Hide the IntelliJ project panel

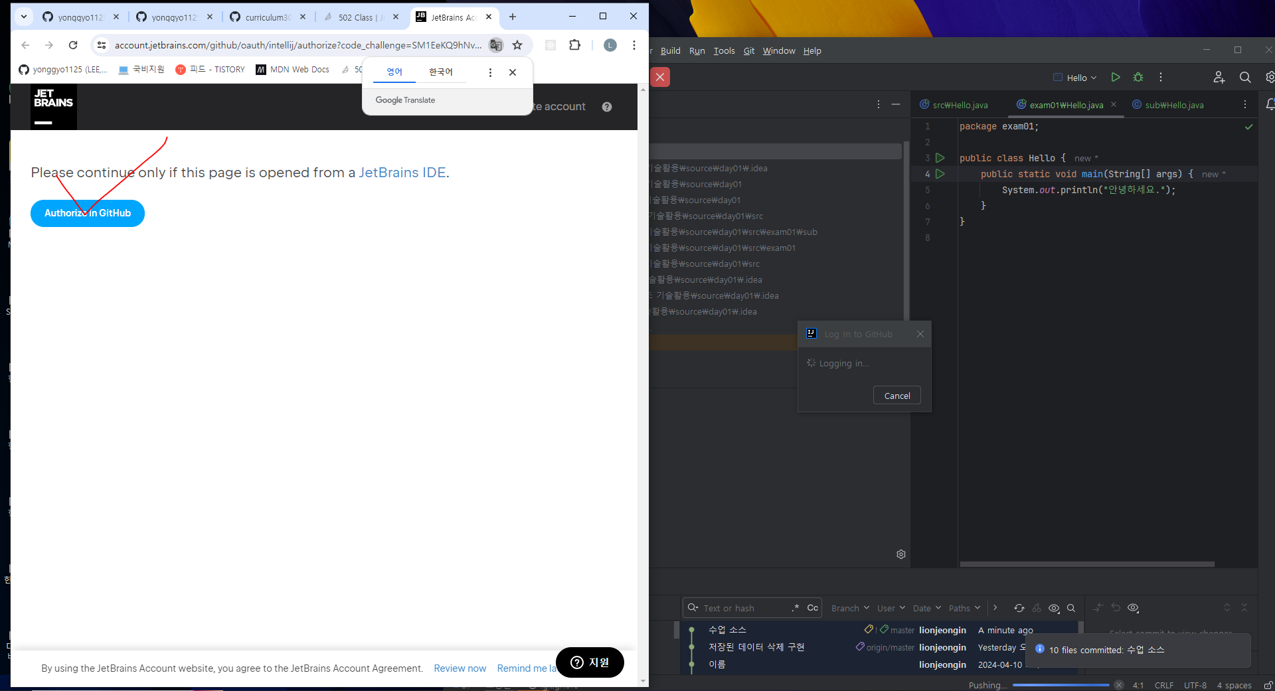[x=896, y=104]
